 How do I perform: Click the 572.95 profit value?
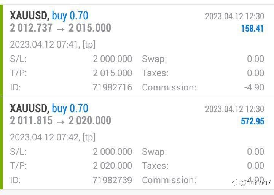point(252,122)
